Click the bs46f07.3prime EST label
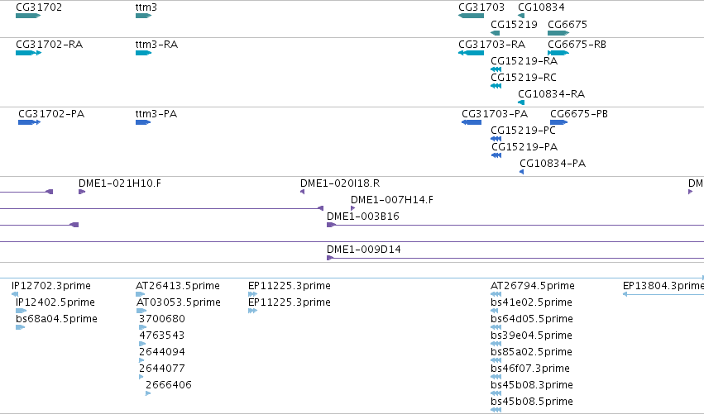Image resolution: width=704 pixels, height=414 pixels. pyautogui.click(x=530, y=369)
